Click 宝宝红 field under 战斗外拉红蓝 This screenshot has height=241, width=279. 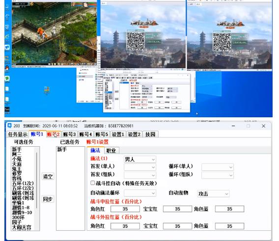pyautogui.click(x=177, y=226)
